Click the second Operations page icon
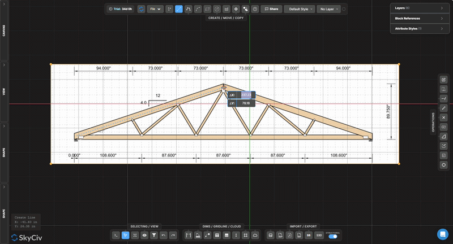This screenshot has width=453, height=244. (x=444, y=89)
